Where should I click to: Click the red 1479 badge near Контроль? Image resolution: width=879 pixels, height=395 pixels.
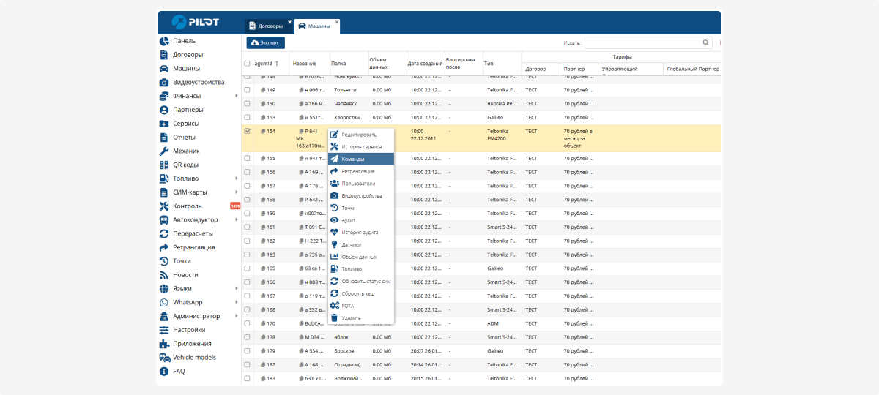click(234, 206)
